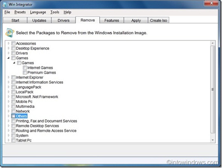The image size is (222, 168).
Task: Expand the Drivers tree node
Action: (9, 53)
